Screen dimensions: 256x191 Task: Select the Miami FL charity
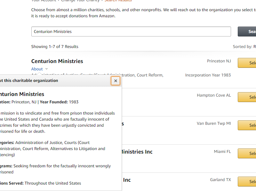pos(247,153)
